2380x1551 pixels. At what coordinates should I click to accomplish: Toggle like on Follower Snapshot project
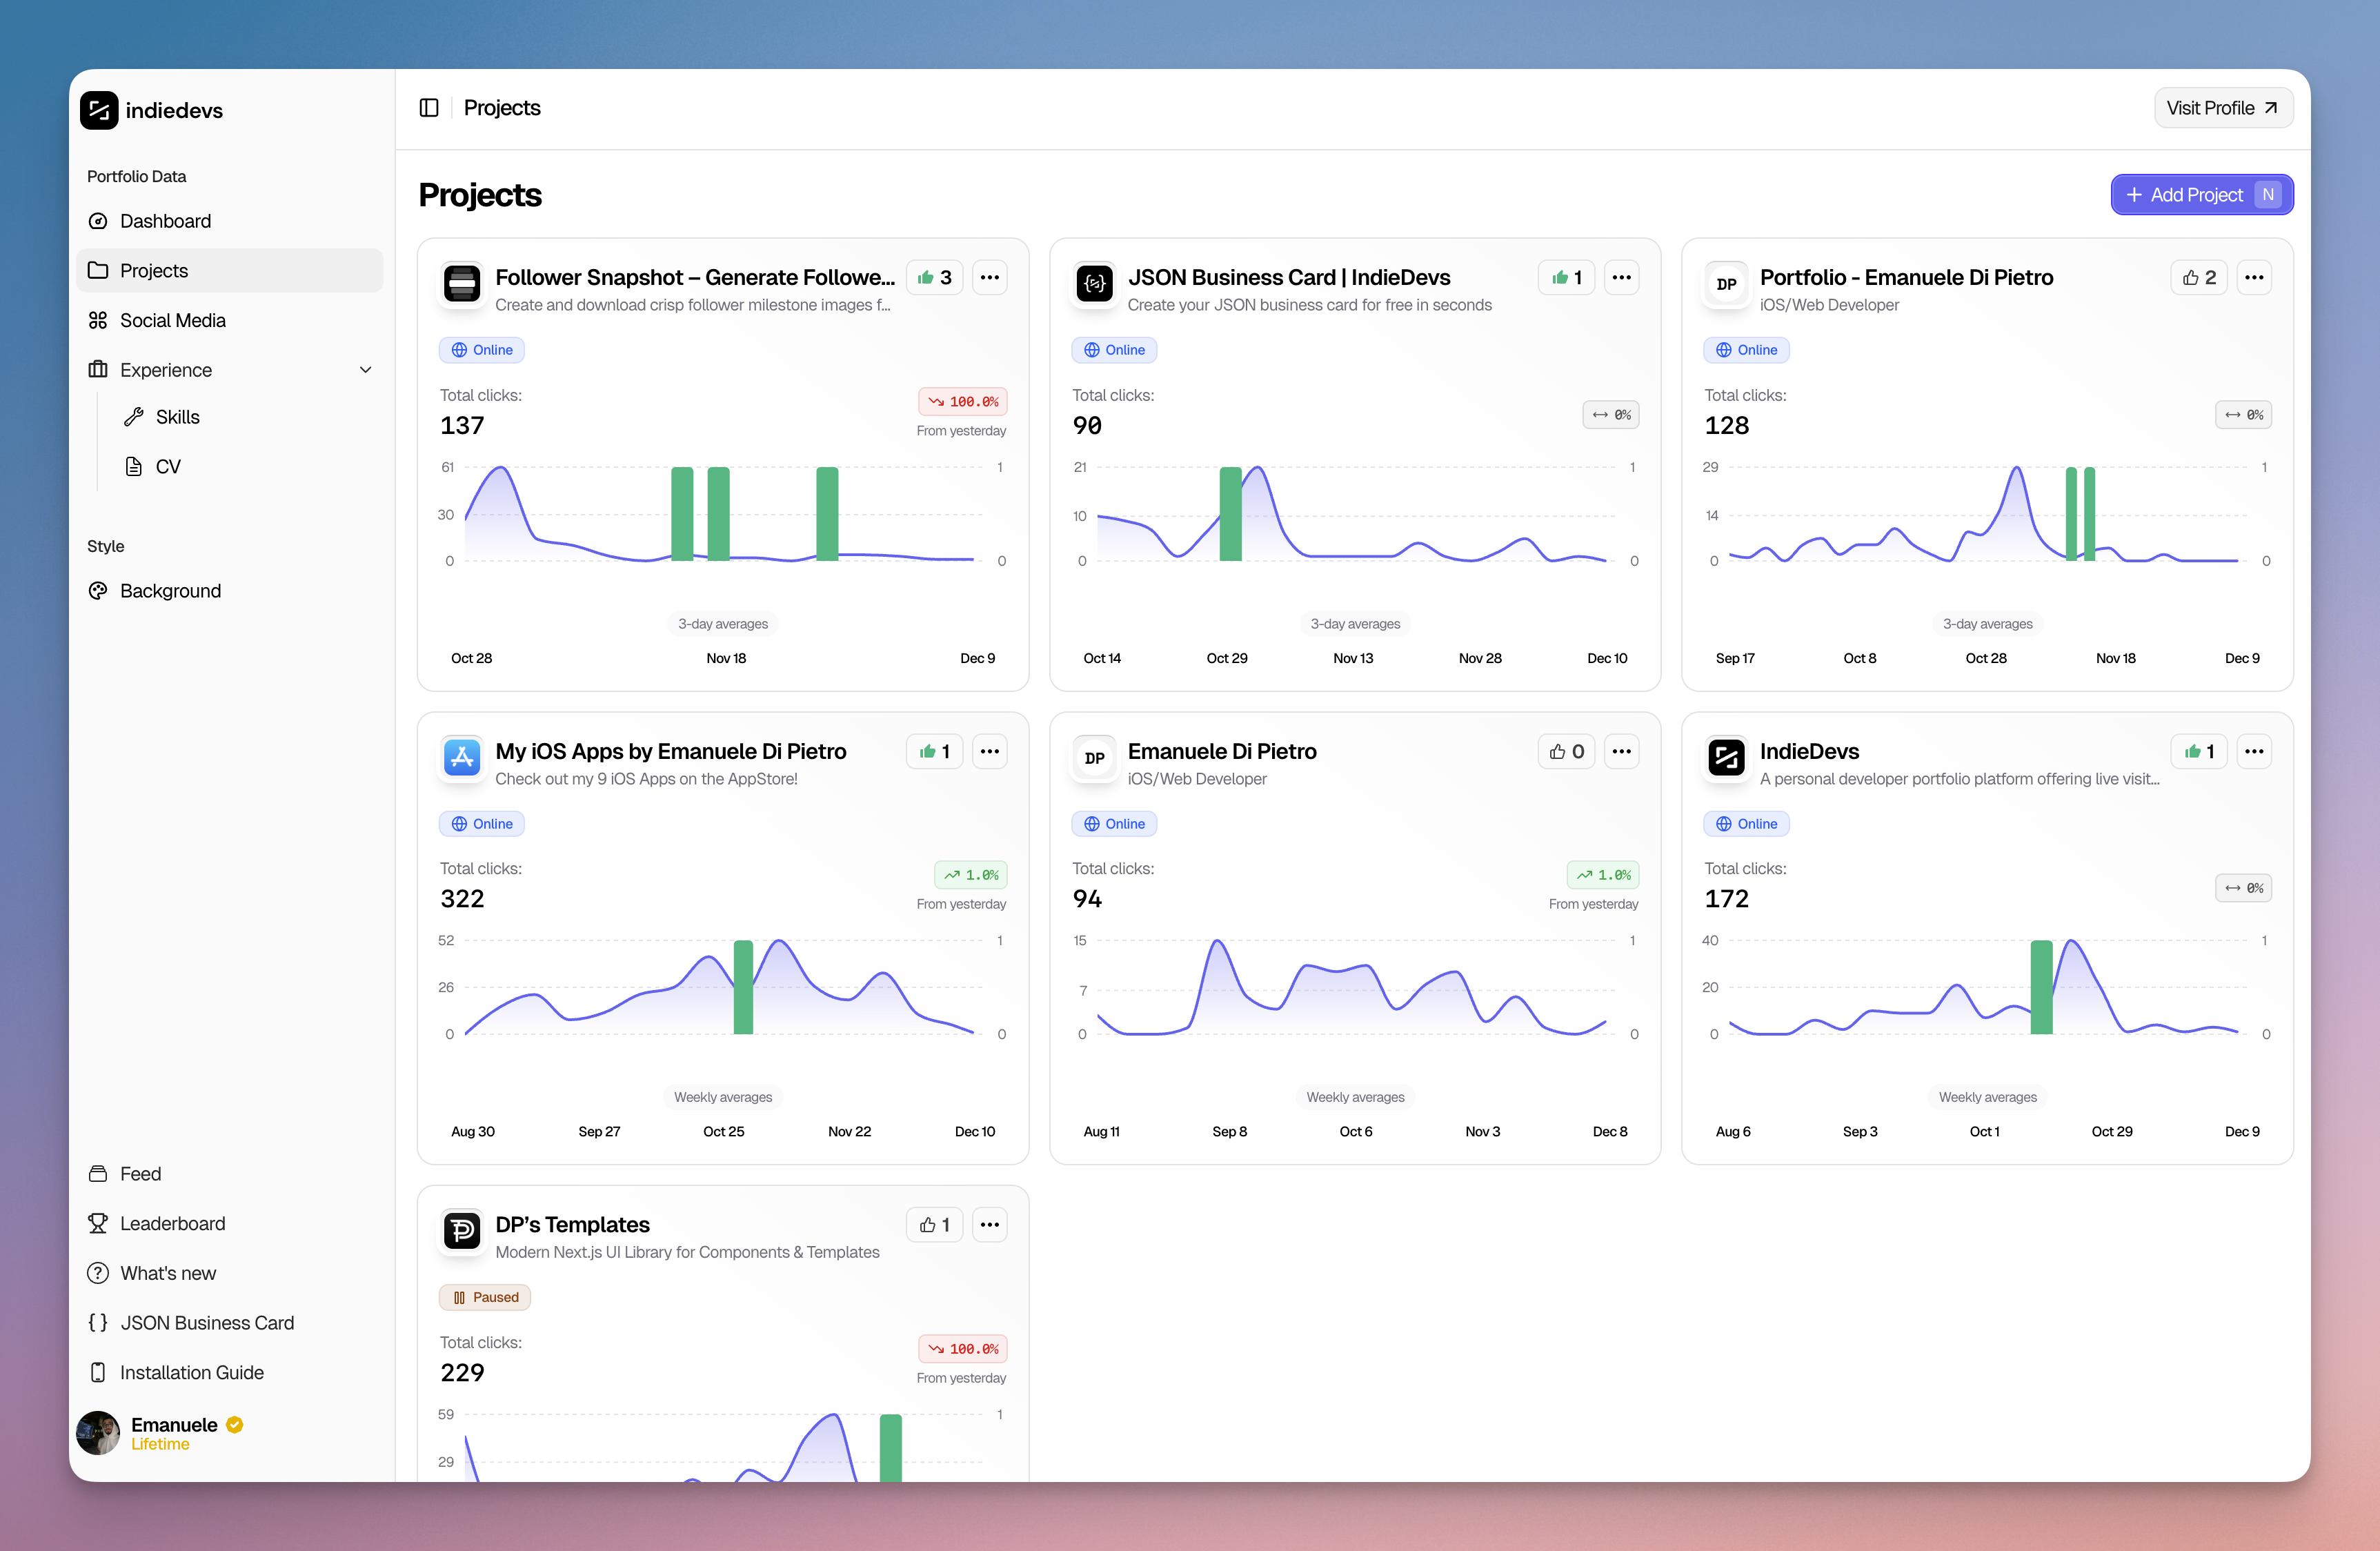934,278
